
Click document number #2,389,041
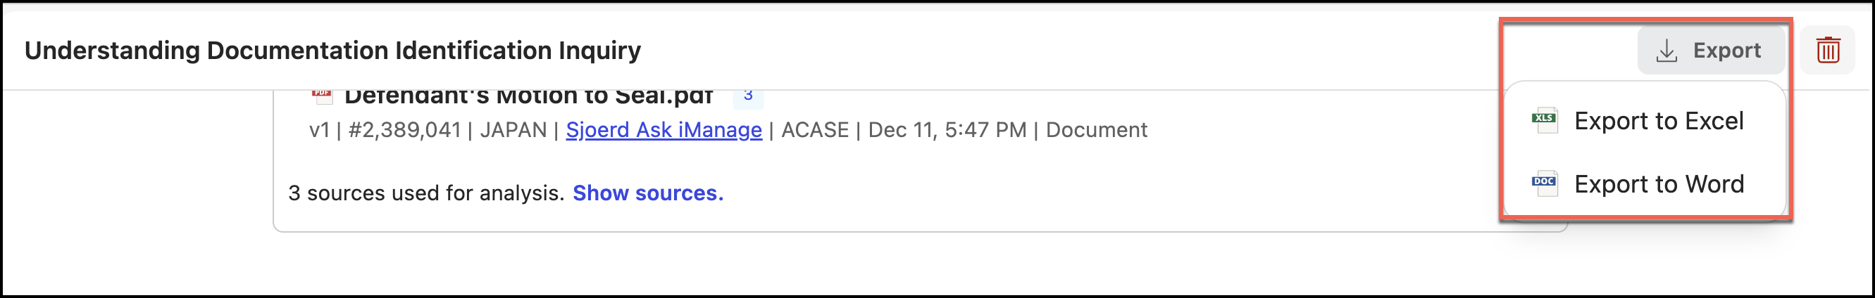pos(404,129)
